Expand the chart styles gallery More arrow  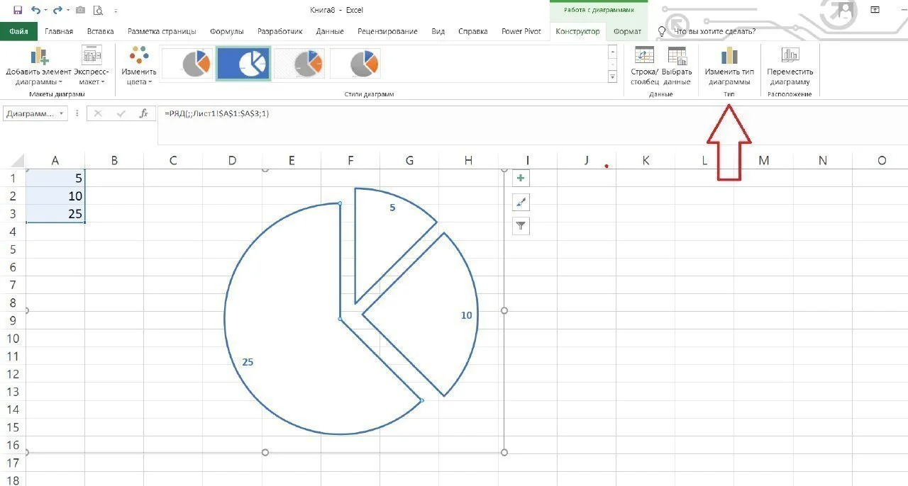click(x=612, y=77)
